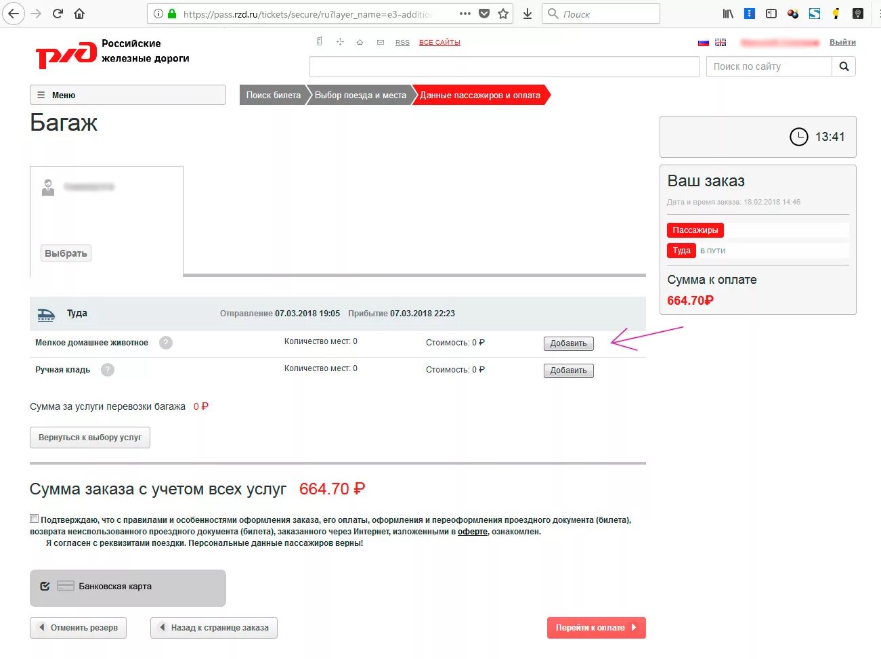881x659 pixels.
Task: Click the blue S extension icon
Action: point(815,14)
